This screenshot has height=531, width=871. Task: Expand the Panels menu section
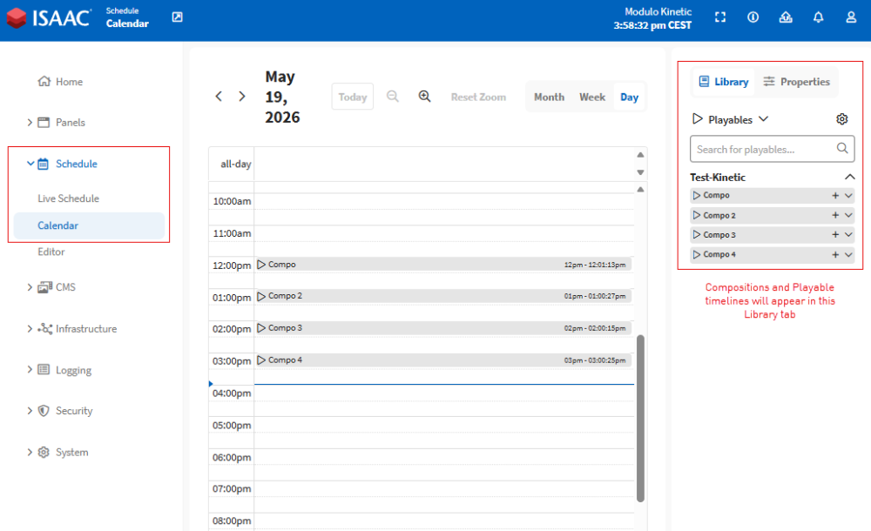click(30, 122)
